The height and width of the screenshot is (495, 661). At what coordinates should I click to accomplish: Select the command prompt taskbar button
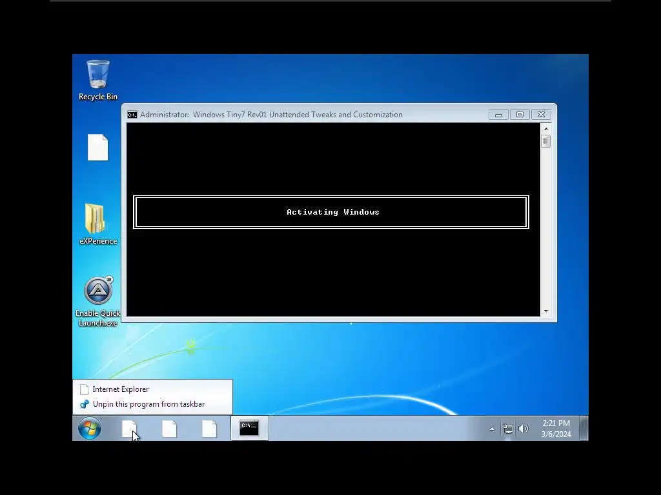[249, 428]
